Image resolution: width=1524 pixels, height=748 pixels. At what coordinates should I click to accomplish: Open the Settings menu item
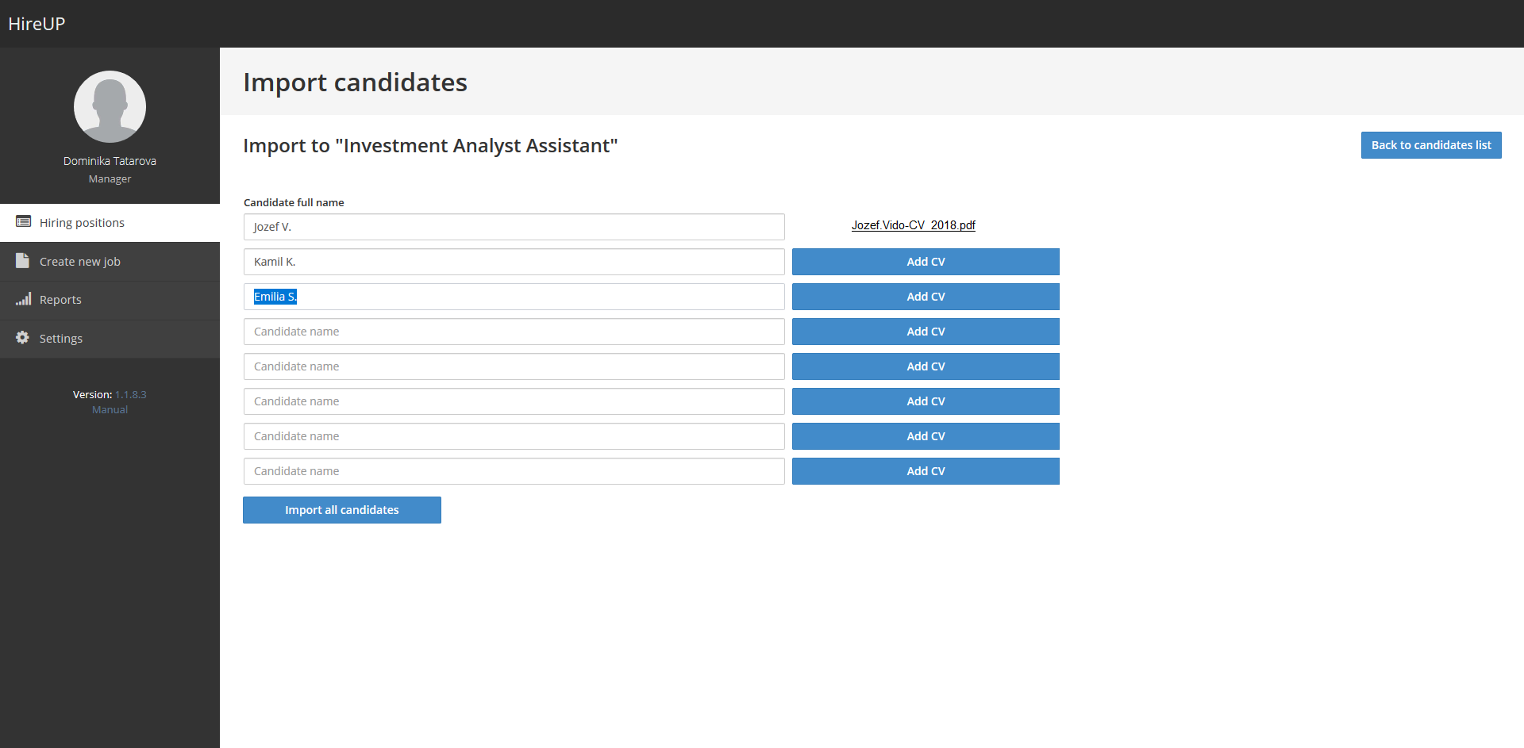60,339
